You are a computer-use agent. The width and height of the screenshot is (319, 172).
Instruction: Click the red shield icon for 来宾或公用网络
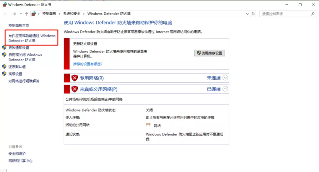pyautogui.click(x=75, y=89)
